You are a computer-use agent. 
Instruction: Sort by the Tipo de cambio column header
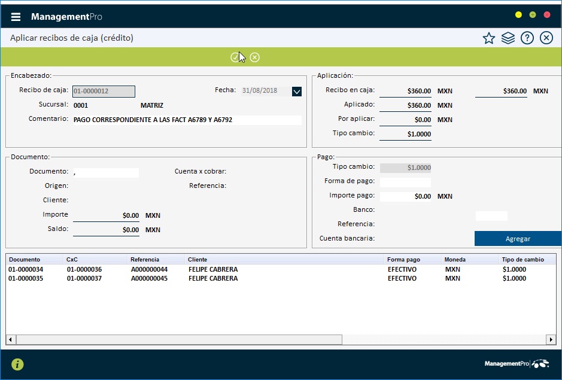tap(527, 260)
